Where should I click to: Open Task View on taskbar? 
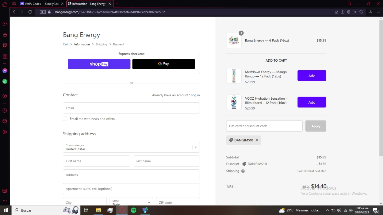tap(86, 210)
